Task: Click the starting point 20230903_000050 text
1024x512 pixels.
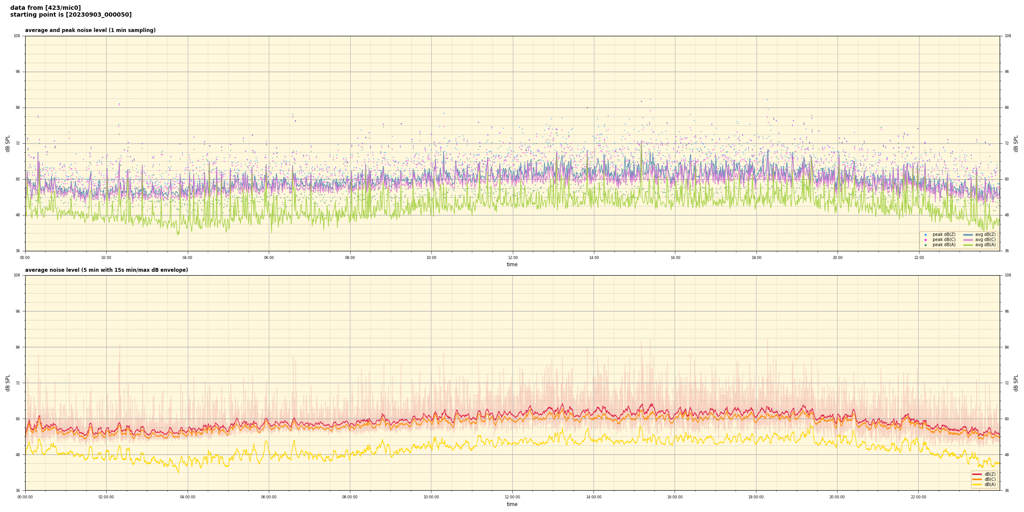Action: 71,15
